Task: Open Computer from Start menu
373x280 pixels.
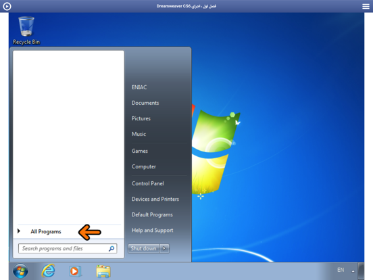Action: pos(144,166)
